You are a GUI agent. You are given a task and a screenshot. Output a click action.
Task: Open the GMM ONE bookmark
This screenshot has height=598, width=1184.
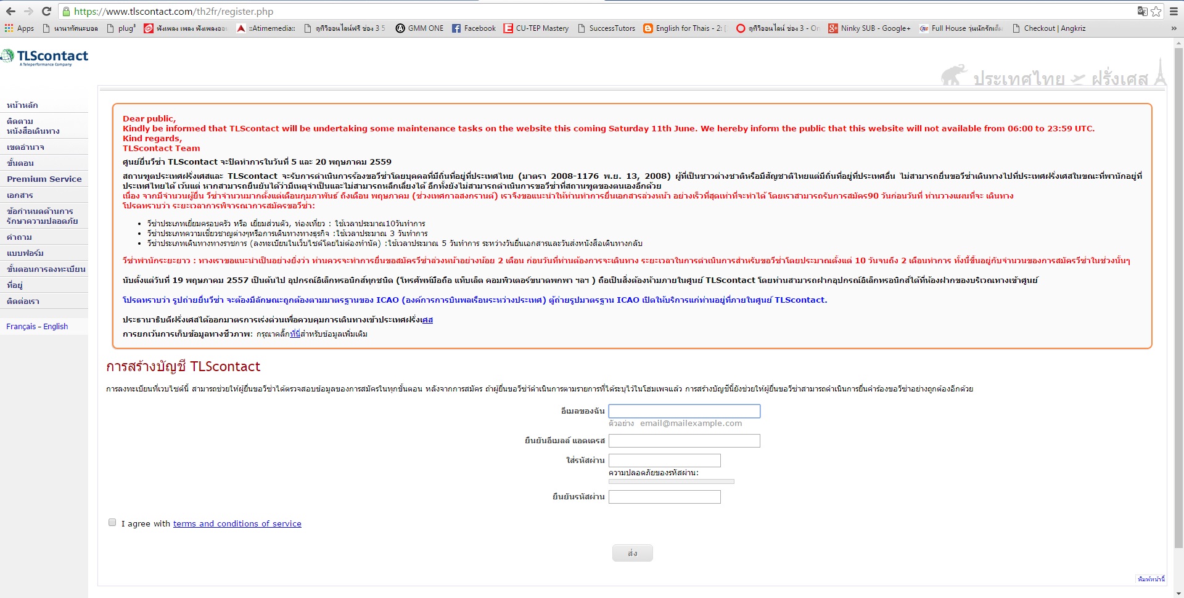point(420,28)
